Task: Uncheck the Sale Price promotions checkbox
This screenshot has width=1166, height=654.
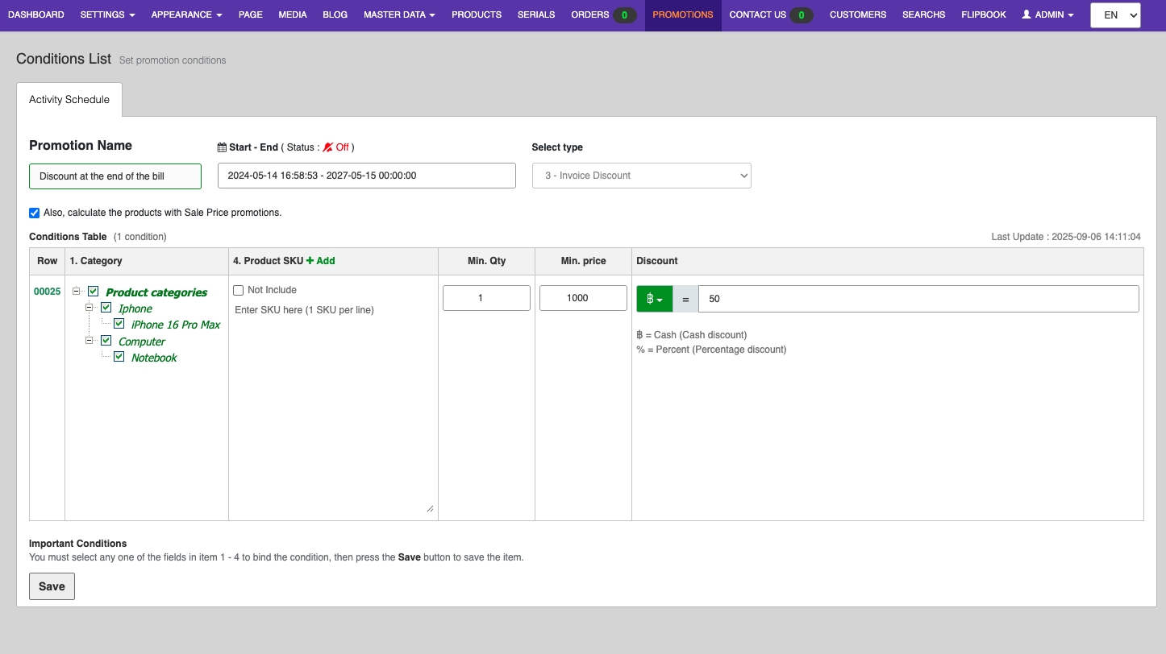Action: point(34,213)
